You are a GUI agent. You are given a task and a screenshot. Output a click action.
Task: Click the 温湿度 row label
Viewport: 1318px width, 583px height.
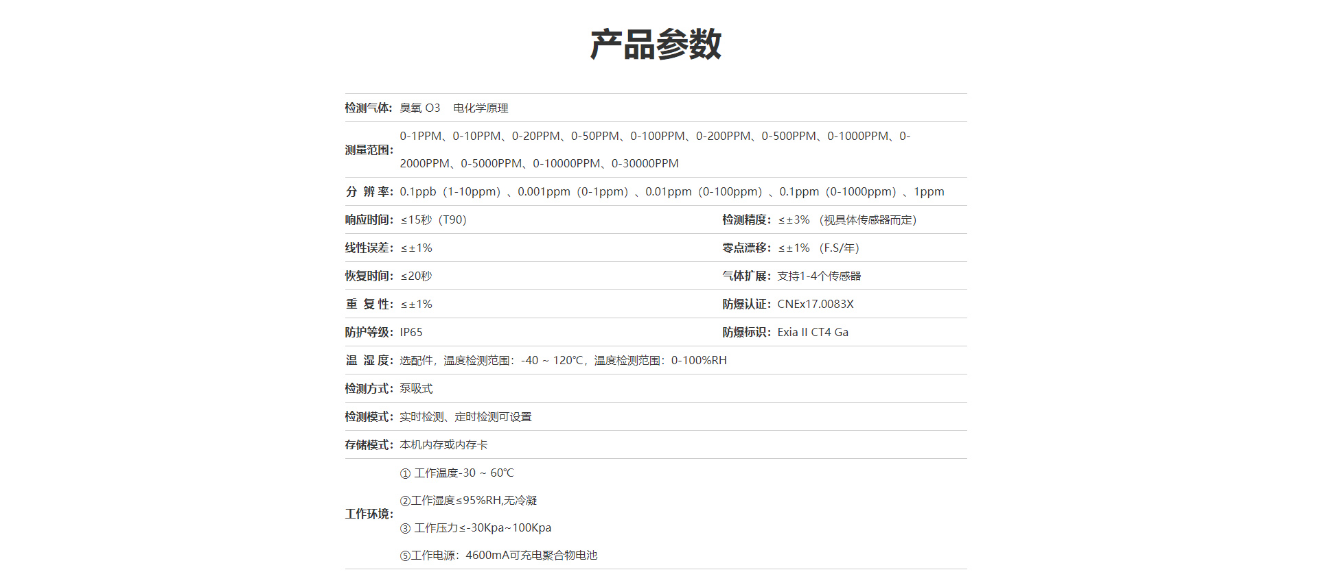click(x=369, y=361)
